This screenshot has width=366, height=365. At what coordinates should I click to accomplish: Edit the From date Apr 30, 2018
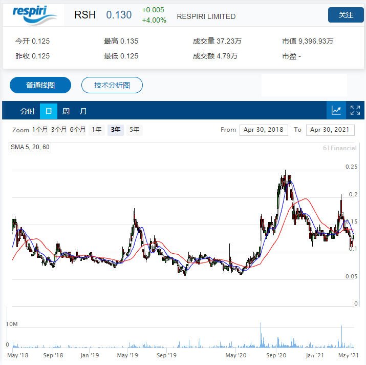(x=264, y=130)
